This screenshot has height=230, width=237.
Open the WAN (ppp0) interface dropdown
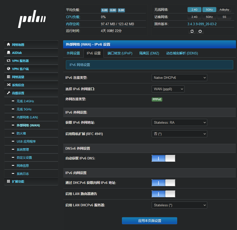point(168,89)
